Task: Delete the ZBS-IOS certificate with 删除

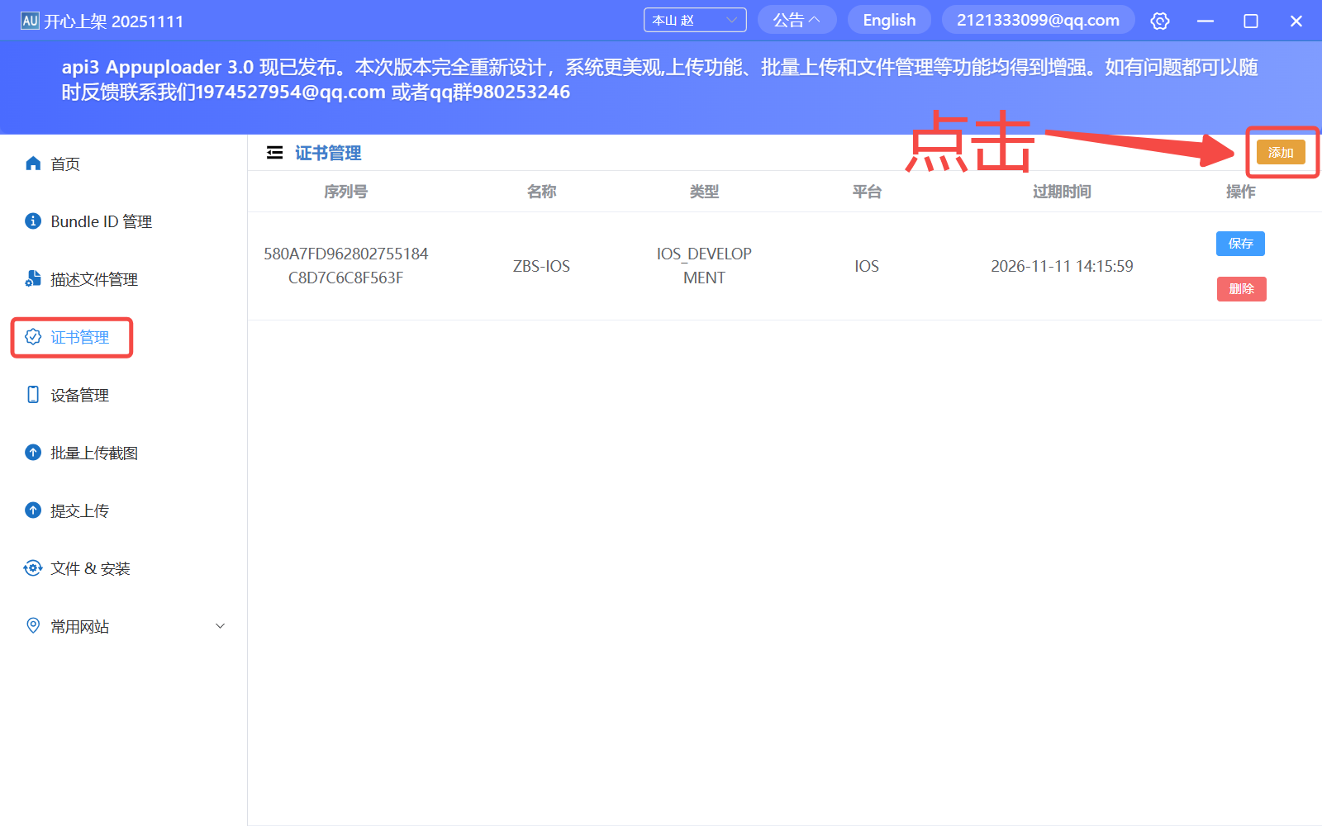Action: tap(1241, 288)
